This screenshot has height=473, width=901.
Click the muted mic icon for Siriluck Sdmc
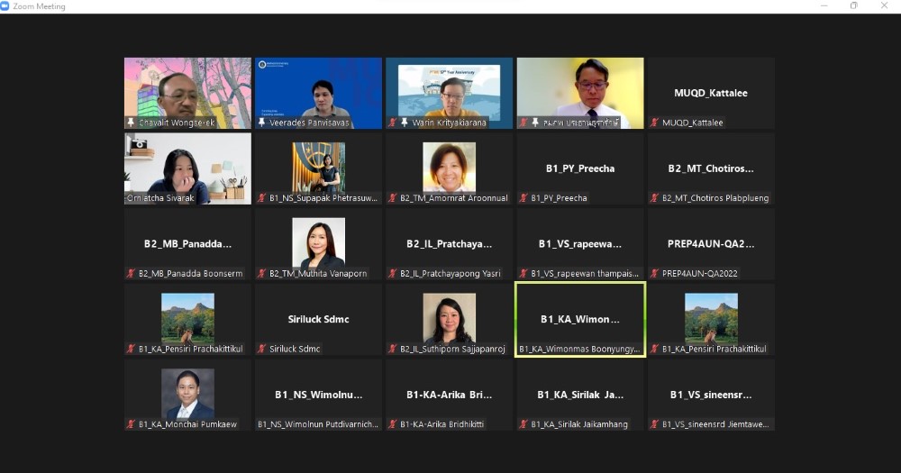(x=261, y=349)
